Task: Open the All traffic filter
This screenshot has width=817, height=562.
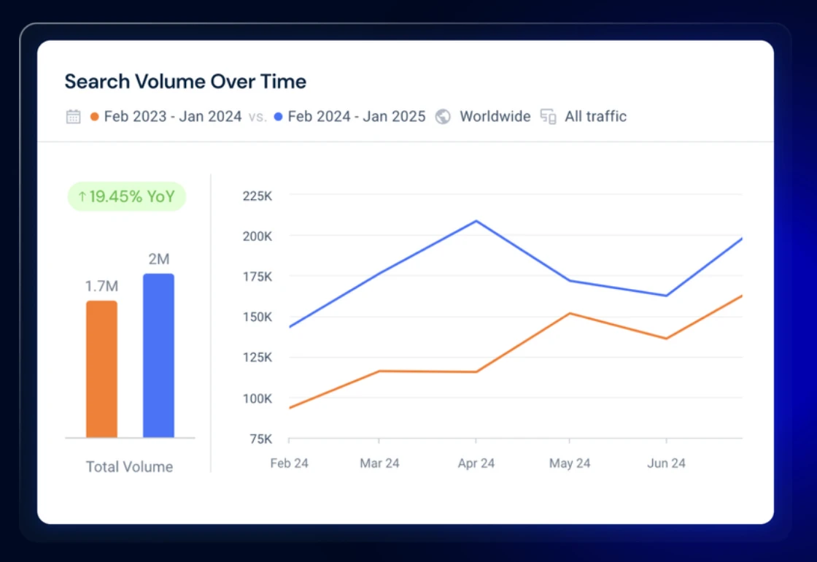Action: coord(595,116)
